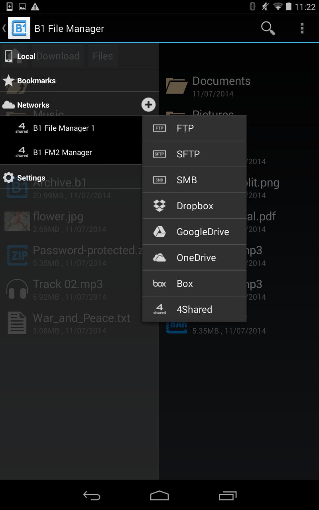The image size is (319, 510).
Task: Tap the search magnifier icon
Action: tap(268, 28)
